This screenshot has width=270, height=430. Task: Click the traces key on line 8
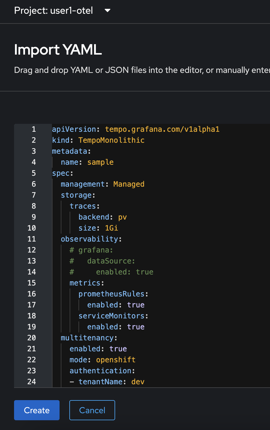(x=83, y=206)
